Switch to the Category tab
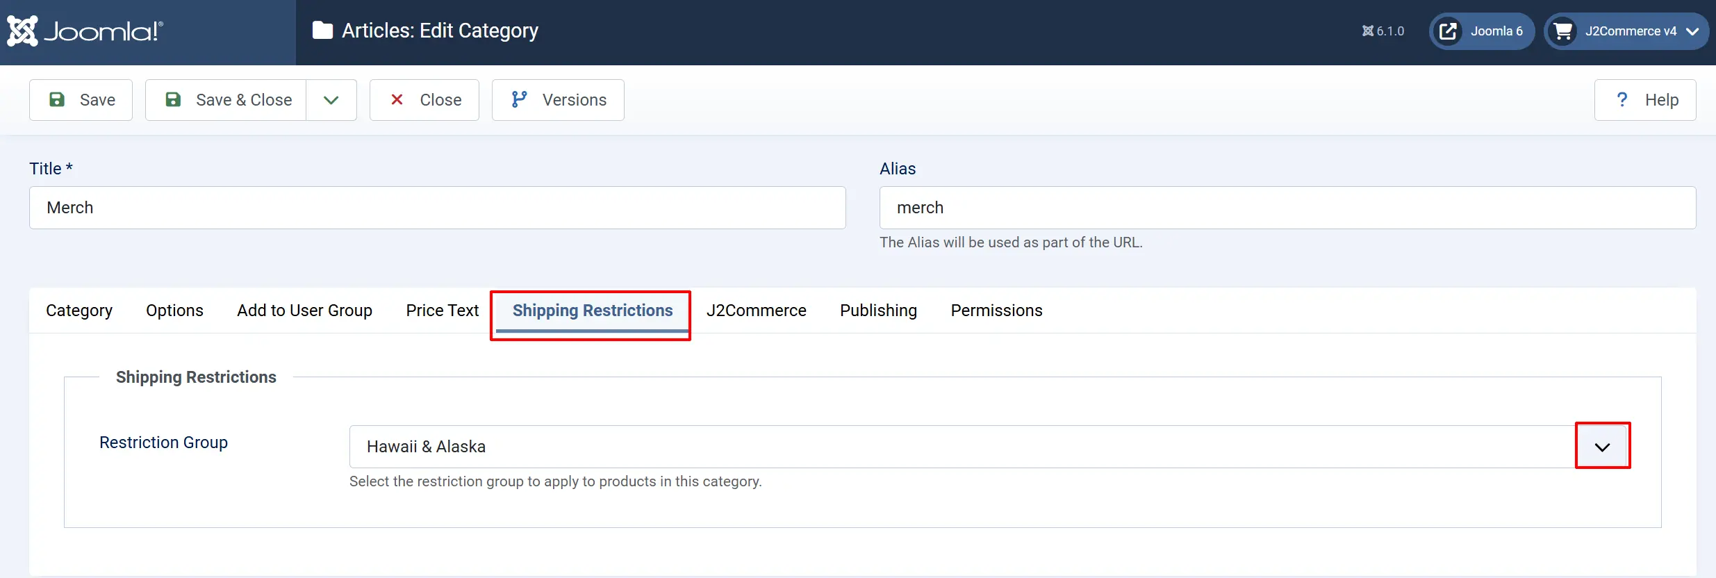 [79, 311]
